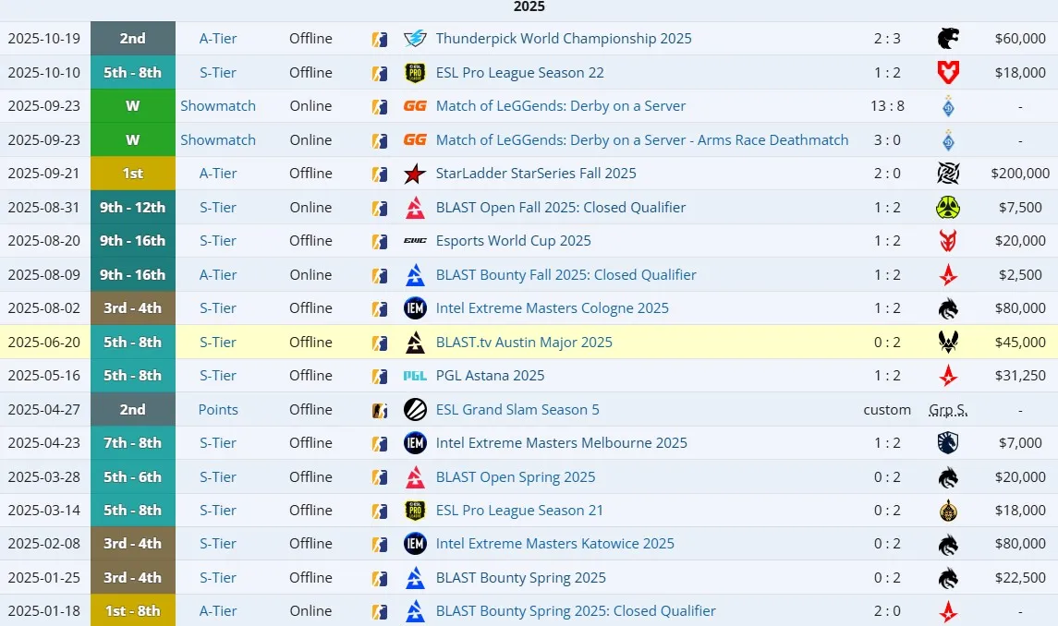The image size is (1058, 626).
Task: Click A-Tier link in Thunderpick row
Action: tap(218, 39)
